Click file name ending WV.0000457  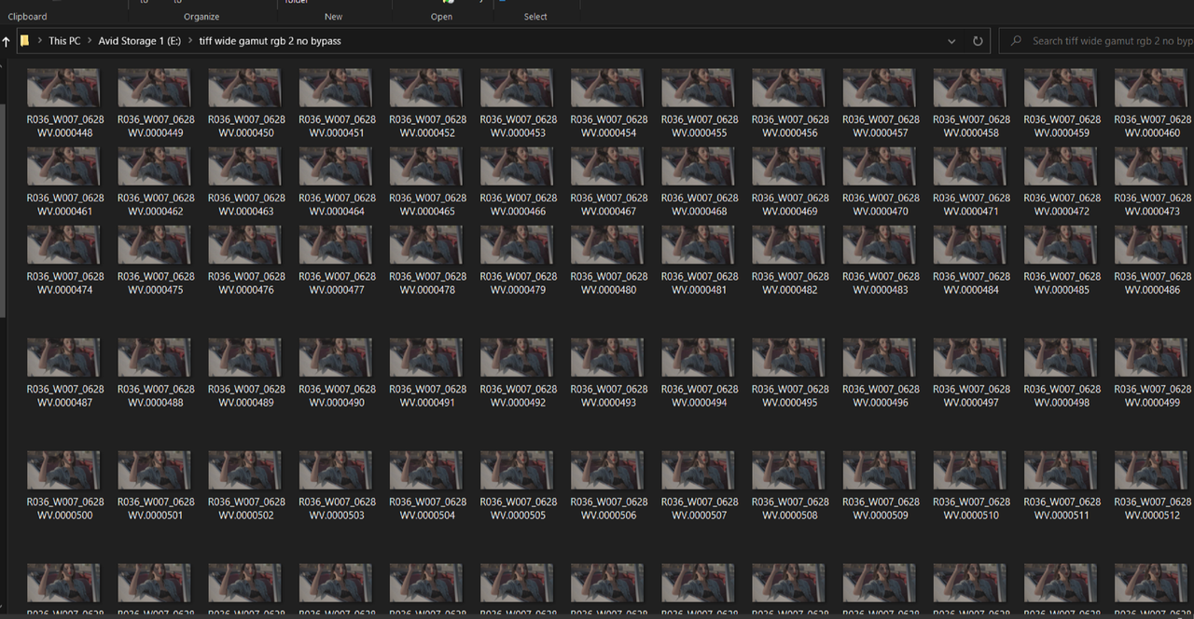pos(880,126)
